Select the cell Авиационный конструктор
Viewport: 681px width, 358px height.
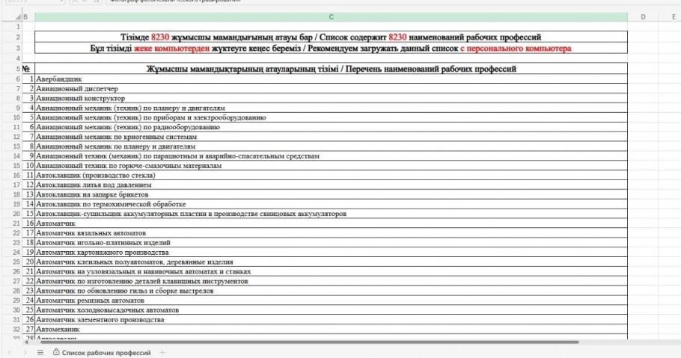[331, 98]
